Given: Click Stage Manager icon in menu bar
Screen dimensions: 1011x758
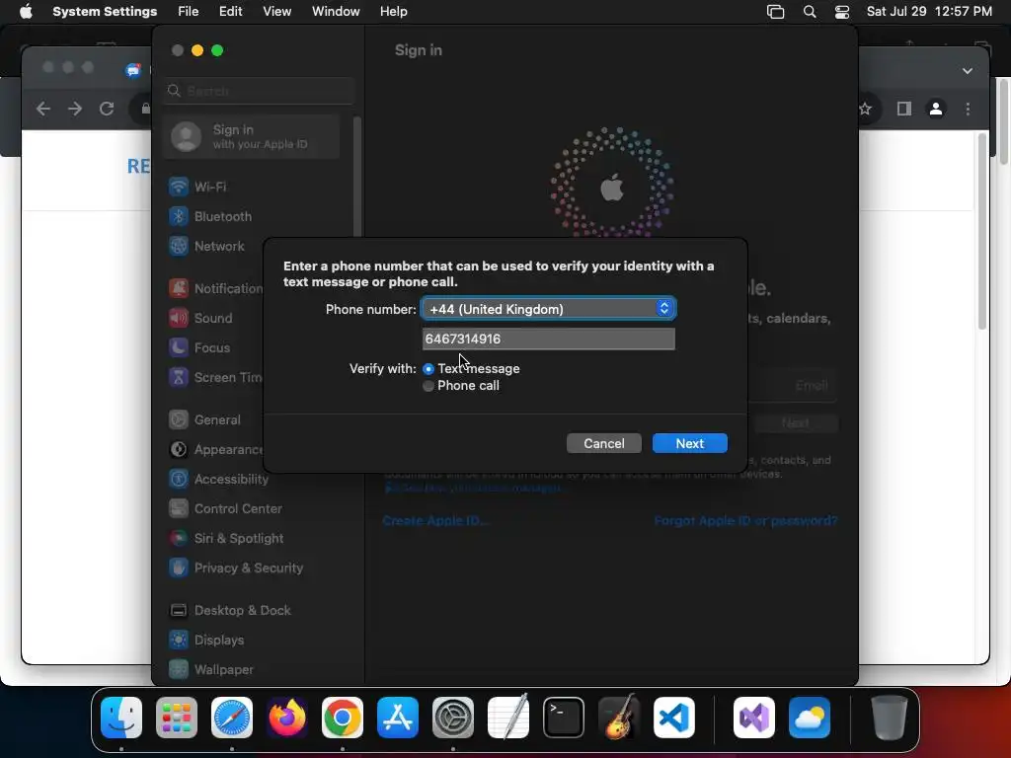Looking at the screenshot, I should (776, 12).
